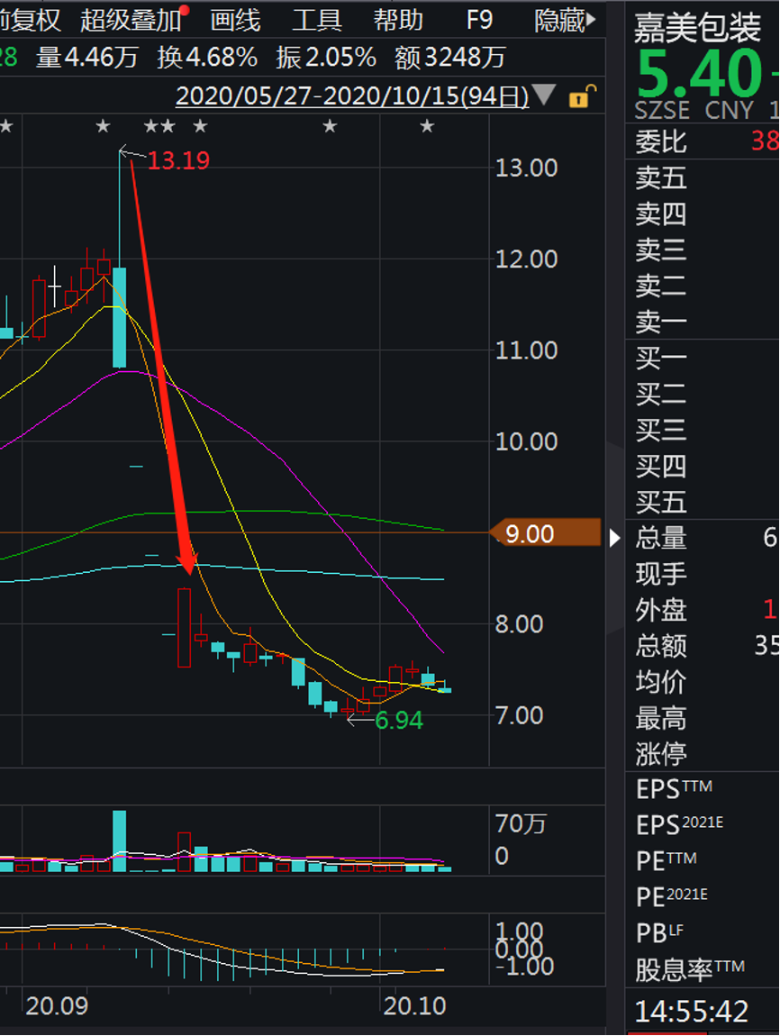The image size is (780, 1036).
Task: Open the 超级叠加 overlay options
Action: 129,20
